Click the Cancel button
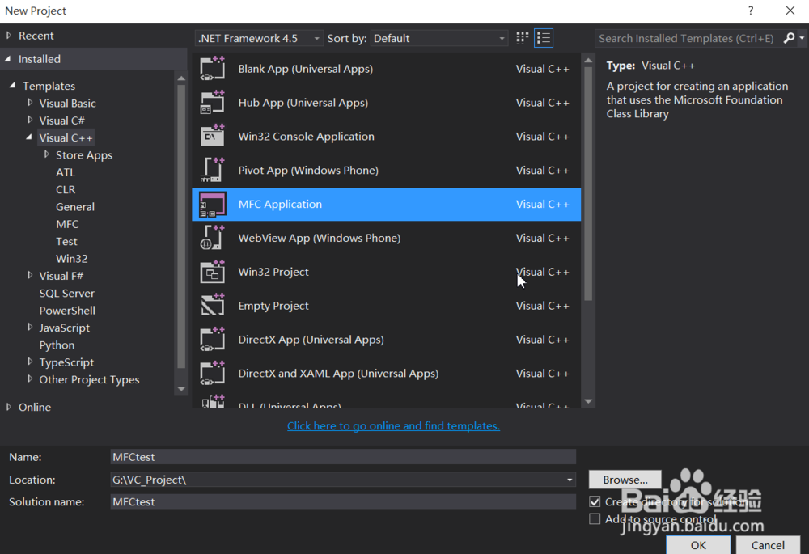 [768, 545]
